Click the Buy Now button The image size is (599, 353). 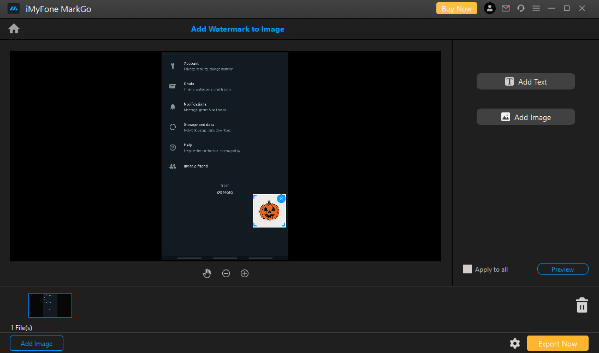coord(456,8)
